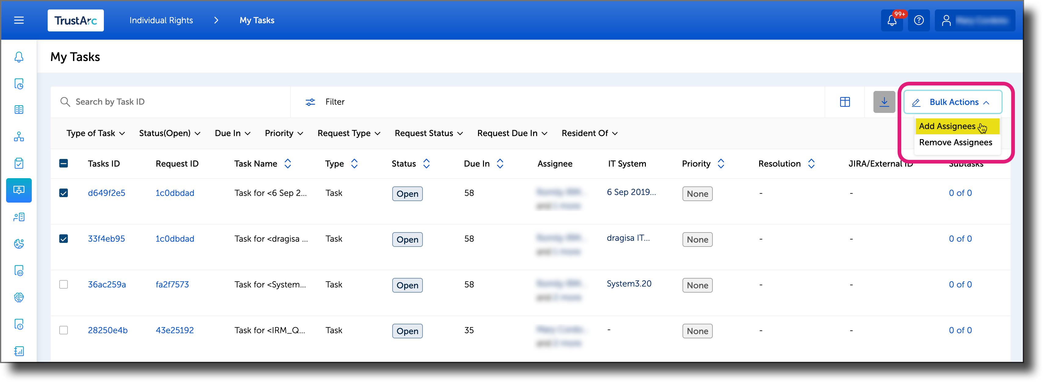Screen dimensions: 1043x382
Task: Click the select-all checkbox in the header
Action: (64, 163)
